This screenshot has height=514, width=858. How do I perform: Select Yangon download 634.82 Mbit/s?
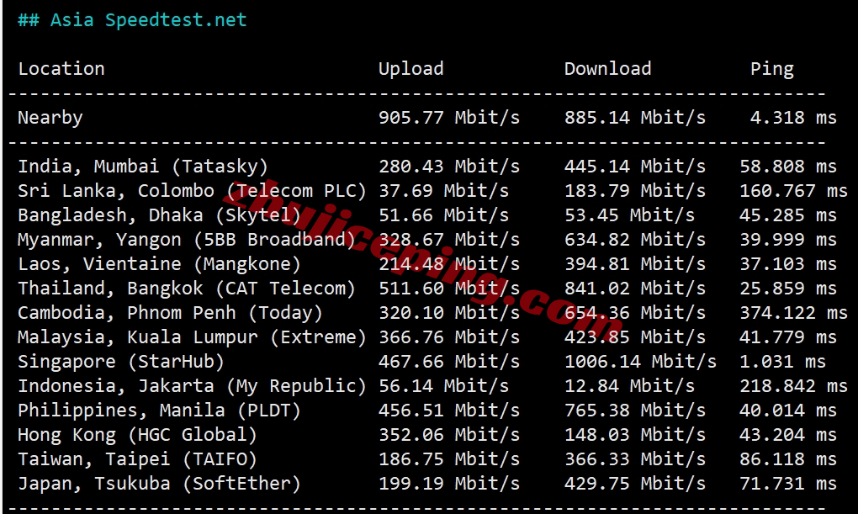point(635,240)
